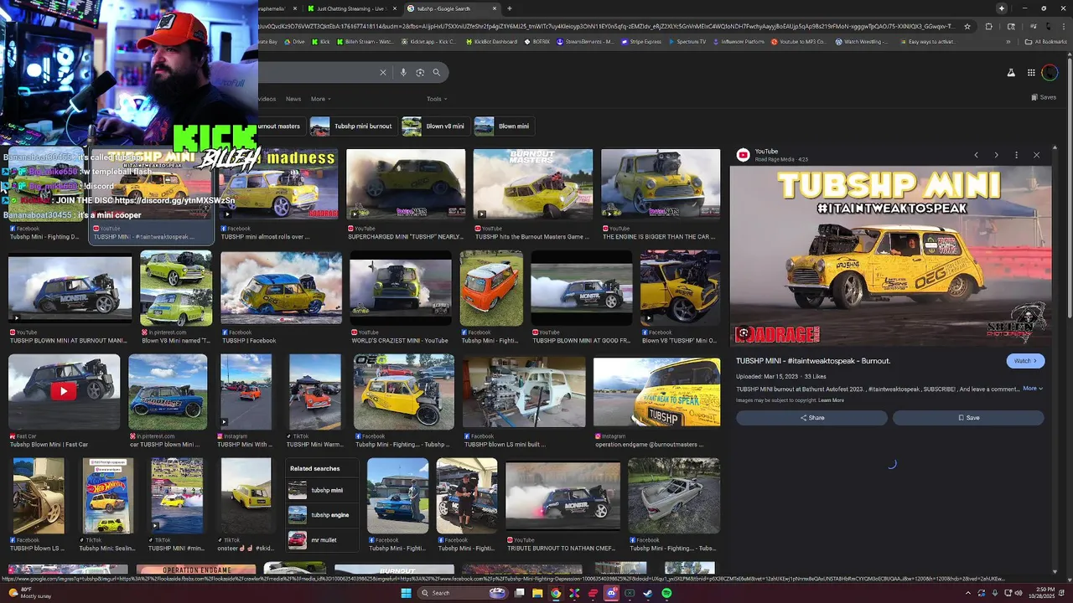Image resolution: width=1073 pixels, height=603 pixels.
Task: Click the Watch button for YouTube video
Action: click(x=1025, y=361)
